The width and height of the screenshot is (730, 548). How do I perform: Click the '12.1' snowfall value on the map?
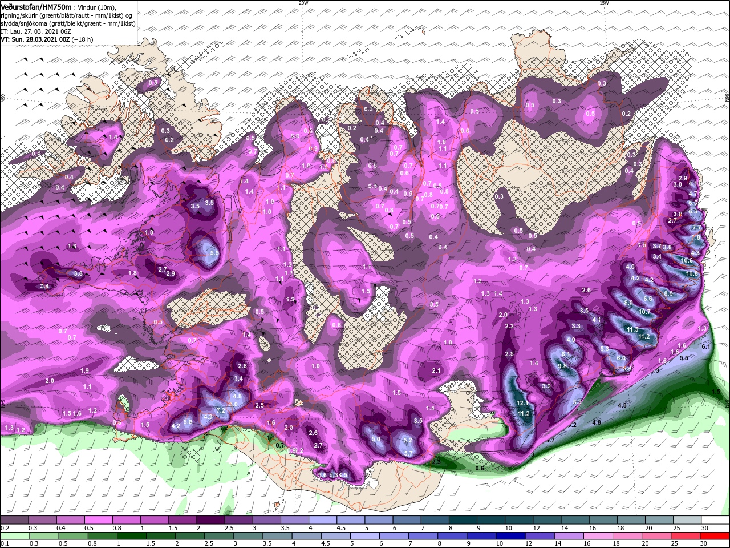(523, 403)
